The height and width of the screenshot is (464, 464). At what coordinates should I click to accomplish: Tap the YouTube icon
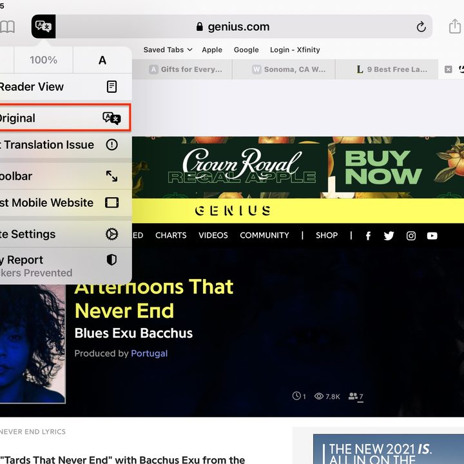[432, 236]
